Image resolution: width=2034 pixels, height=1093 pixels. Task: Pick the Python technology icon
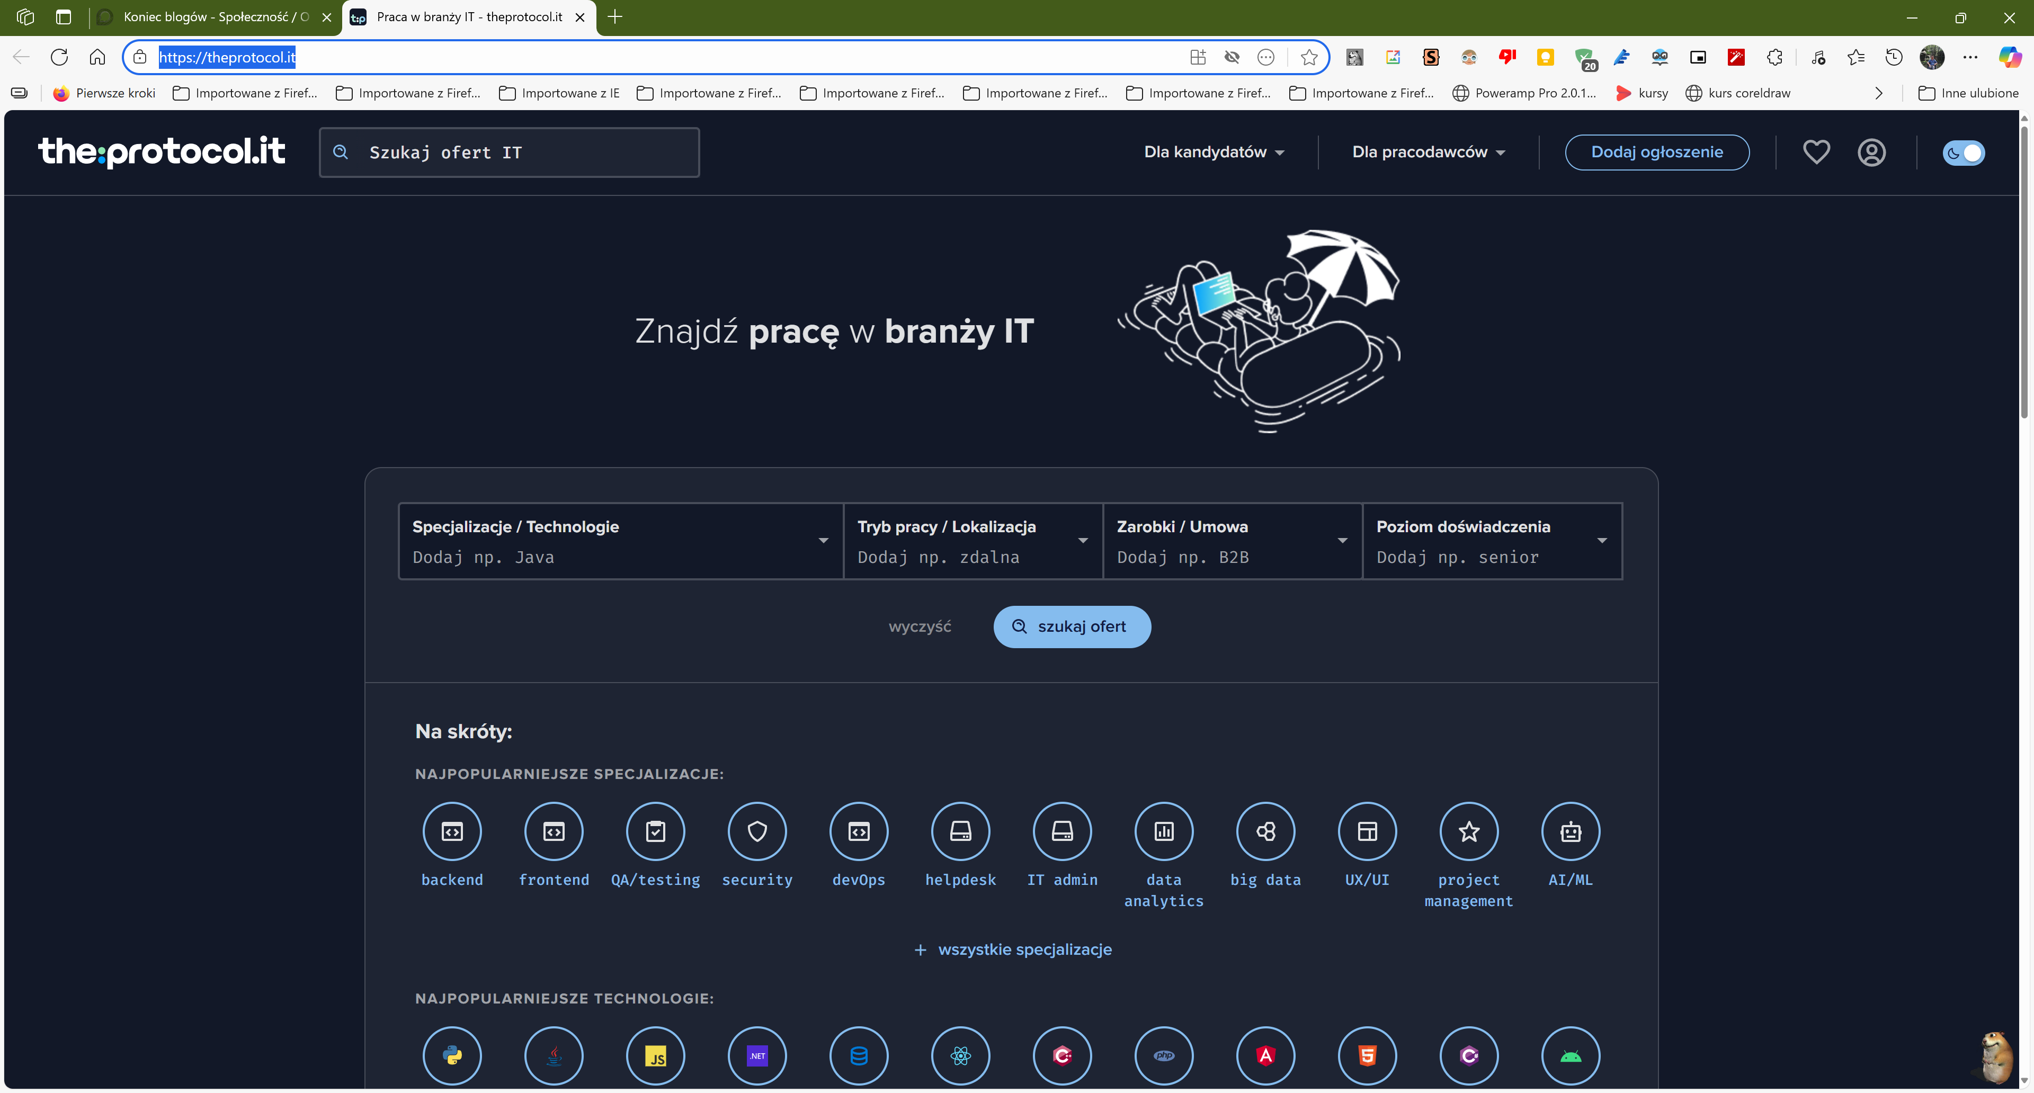click(452, 1055)
